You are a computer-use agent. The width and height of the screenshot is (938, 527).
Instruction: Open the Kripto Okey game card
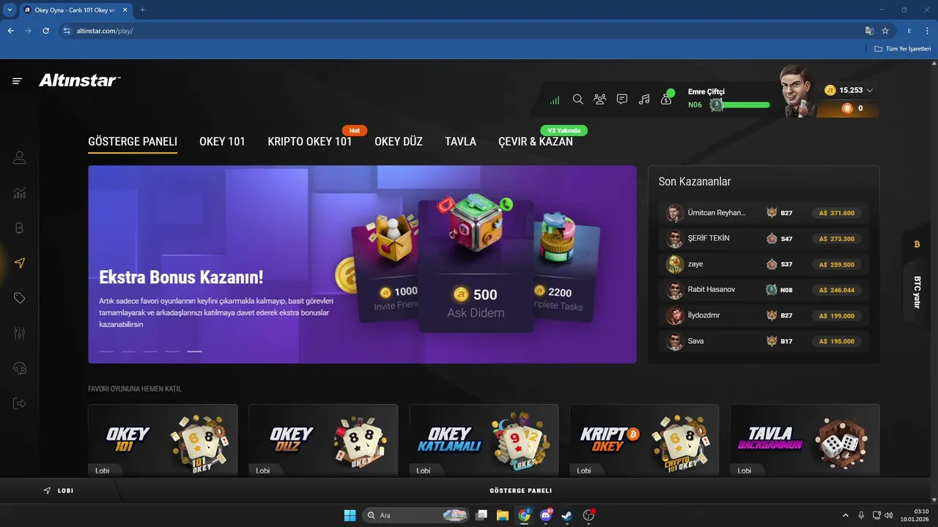click(x=644, y=441)
